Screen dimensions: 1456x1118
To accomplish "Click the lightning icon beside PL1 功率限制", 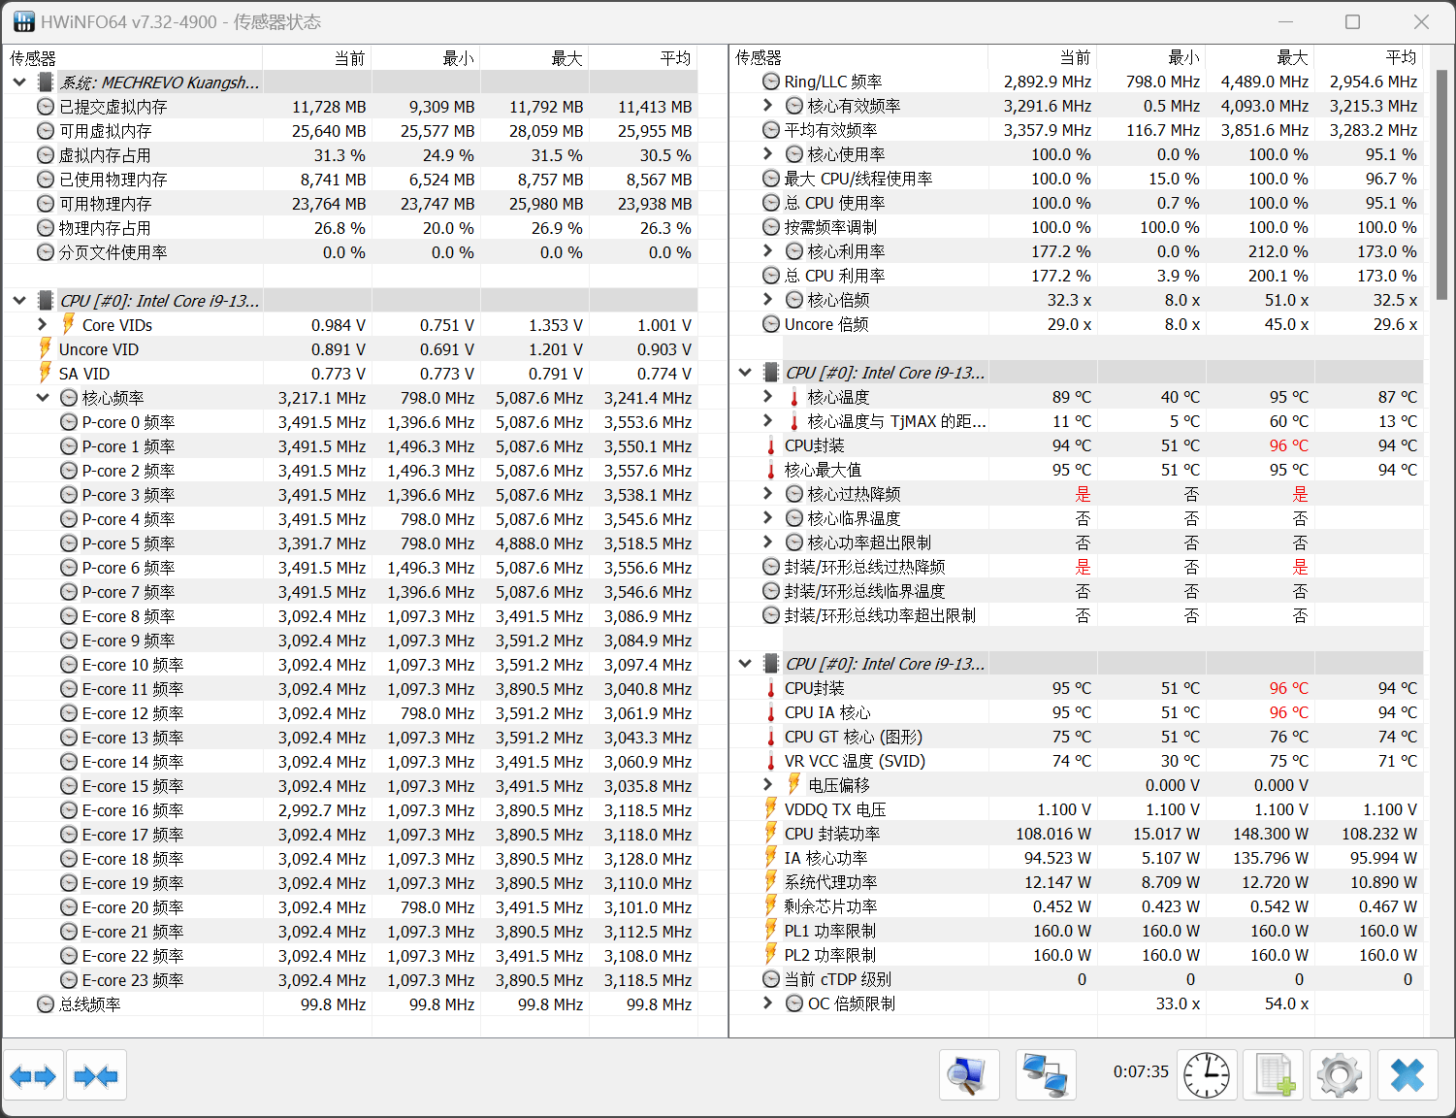I will pos(771,930).
